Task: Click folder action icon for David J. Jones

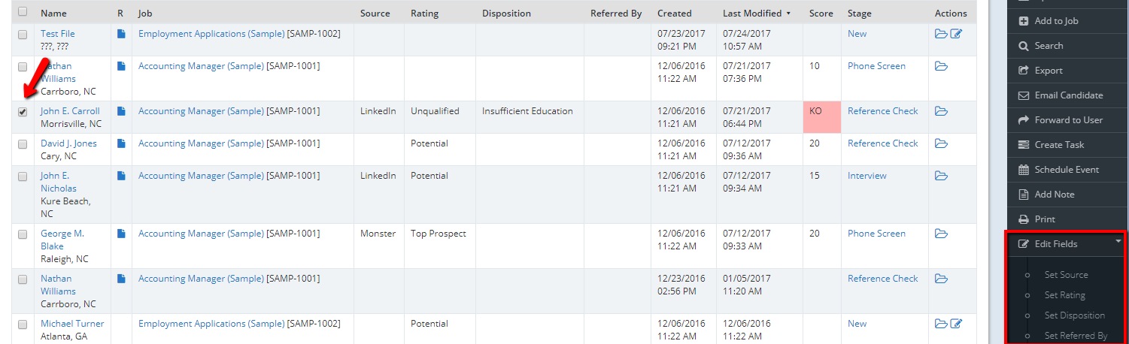Action: pyautogui.click(x=940, y=143)
